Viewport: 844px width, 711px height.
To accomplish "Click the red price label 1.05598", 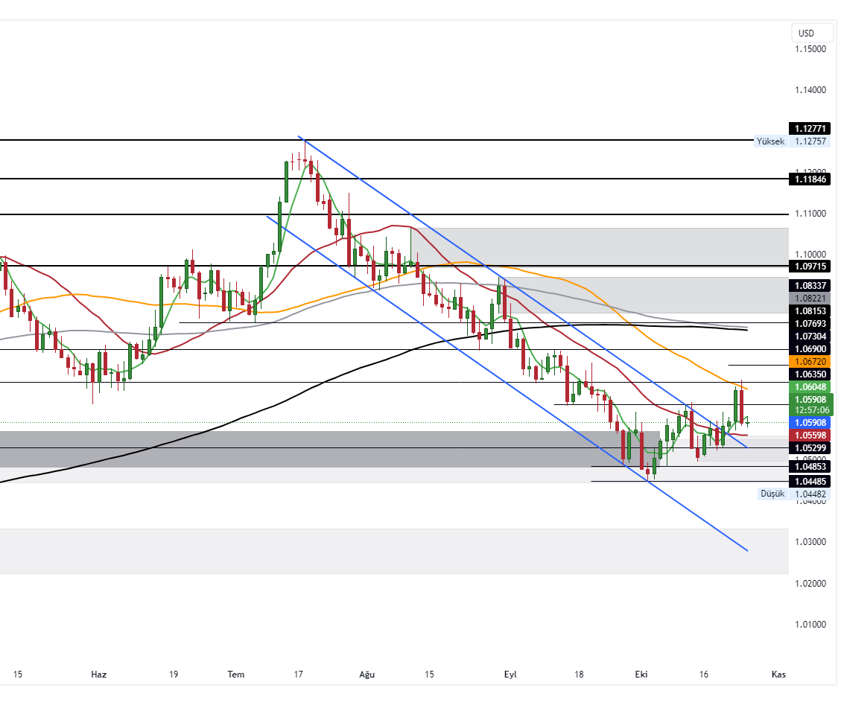I will 811,435.
